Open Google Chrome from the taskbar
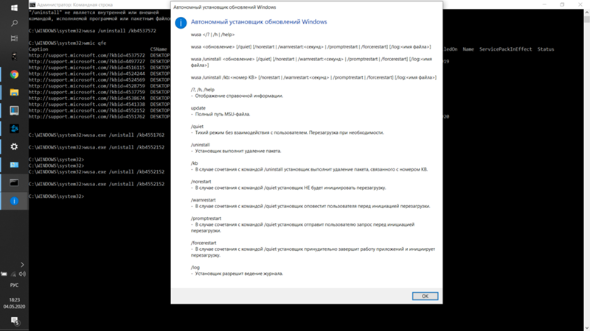 tap(14, 74)
